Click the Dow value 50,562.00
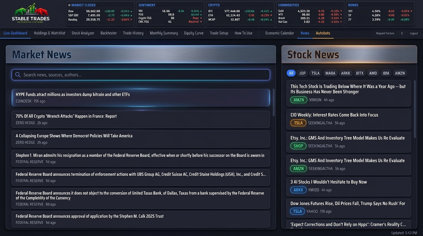The image size is (423, 236). [x=93, y=11]
